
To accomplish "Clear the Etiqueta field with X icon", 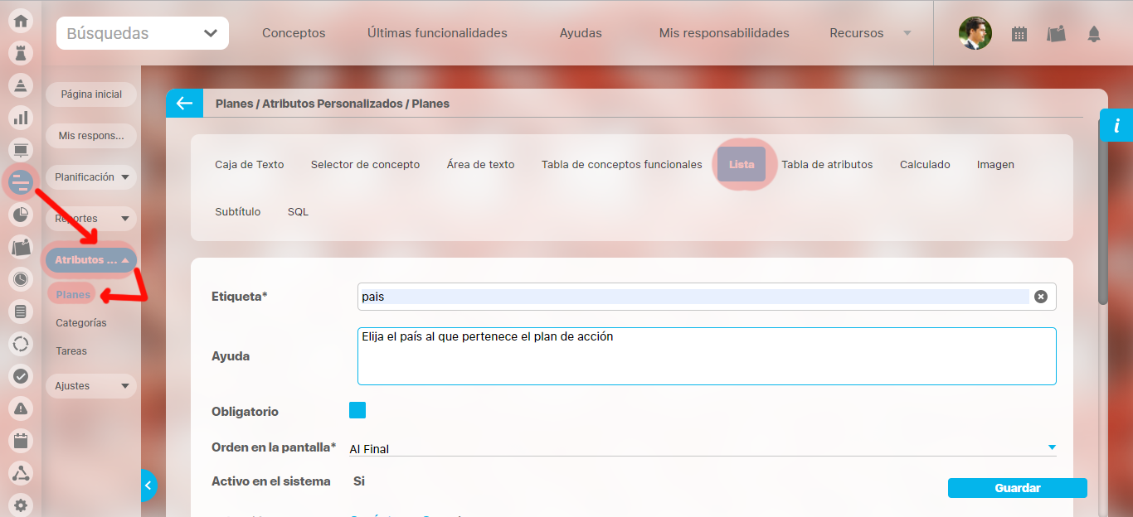I will point(1040,297).
